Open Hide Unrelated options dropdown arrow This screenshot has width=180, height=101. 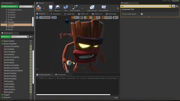(x=82, y=8)
